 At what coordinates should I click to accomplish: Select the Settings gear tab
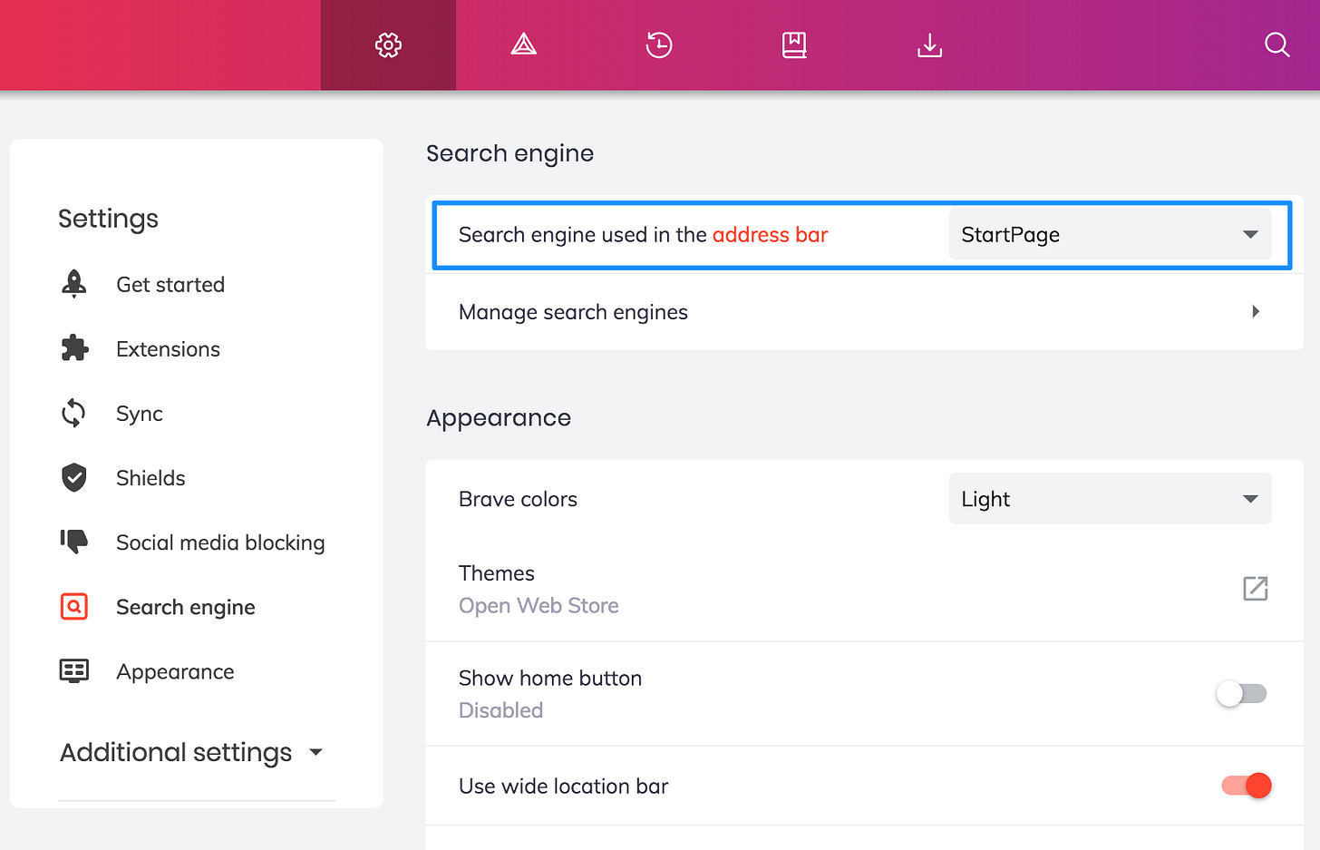coord(388,44)
